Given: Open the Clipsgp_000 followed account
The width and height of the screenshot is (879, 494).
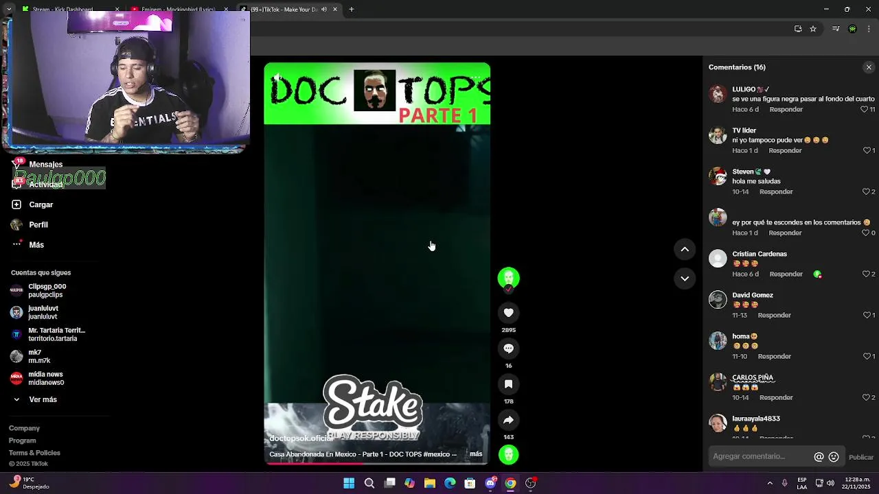Looking at the screenshot, I should (x=38, y=290).
